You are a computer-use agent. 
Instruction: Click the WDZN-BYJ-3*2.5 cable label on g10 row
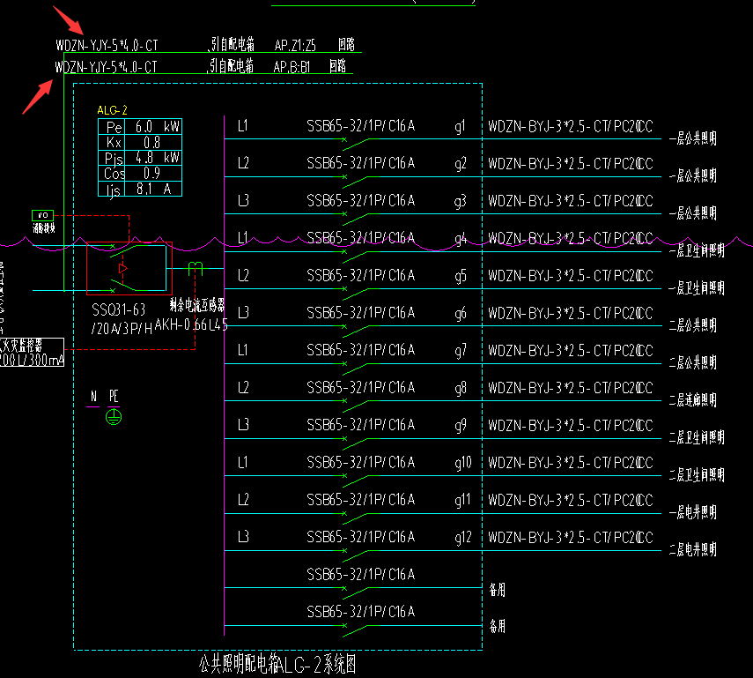click(x=571, y=463)
